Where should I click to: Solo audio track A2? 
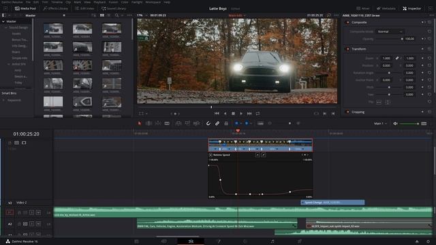[x=32, y=224]
